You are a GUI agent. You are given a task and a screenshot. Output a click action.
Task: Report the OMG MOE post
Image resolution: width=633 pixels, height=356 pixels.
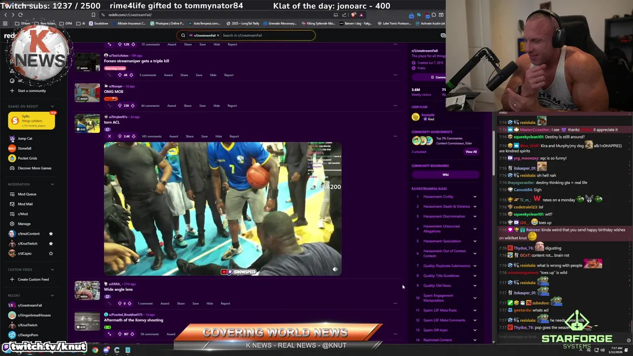[232, 105]
